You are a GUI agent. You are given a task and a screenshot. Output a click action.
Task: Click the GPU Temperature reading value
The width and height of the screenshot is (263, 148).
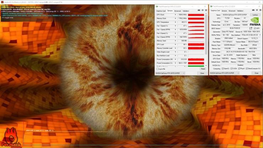pyautogui.click(x=182, y=22)
